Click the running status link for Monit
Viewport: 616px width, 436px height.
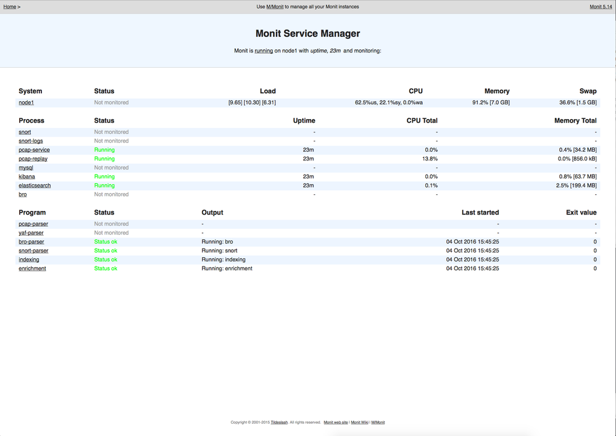(x=264, y=51)
